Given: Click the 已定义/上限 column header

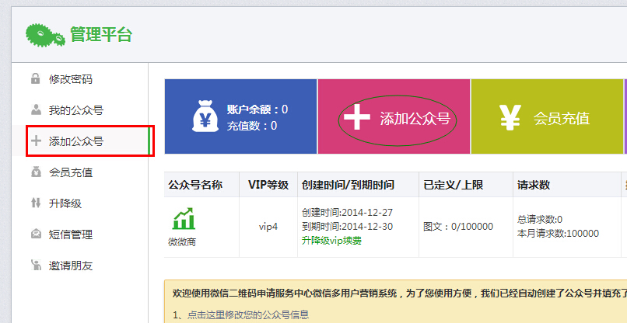Looking at the screenshot, I should click(x=454, y=185).
